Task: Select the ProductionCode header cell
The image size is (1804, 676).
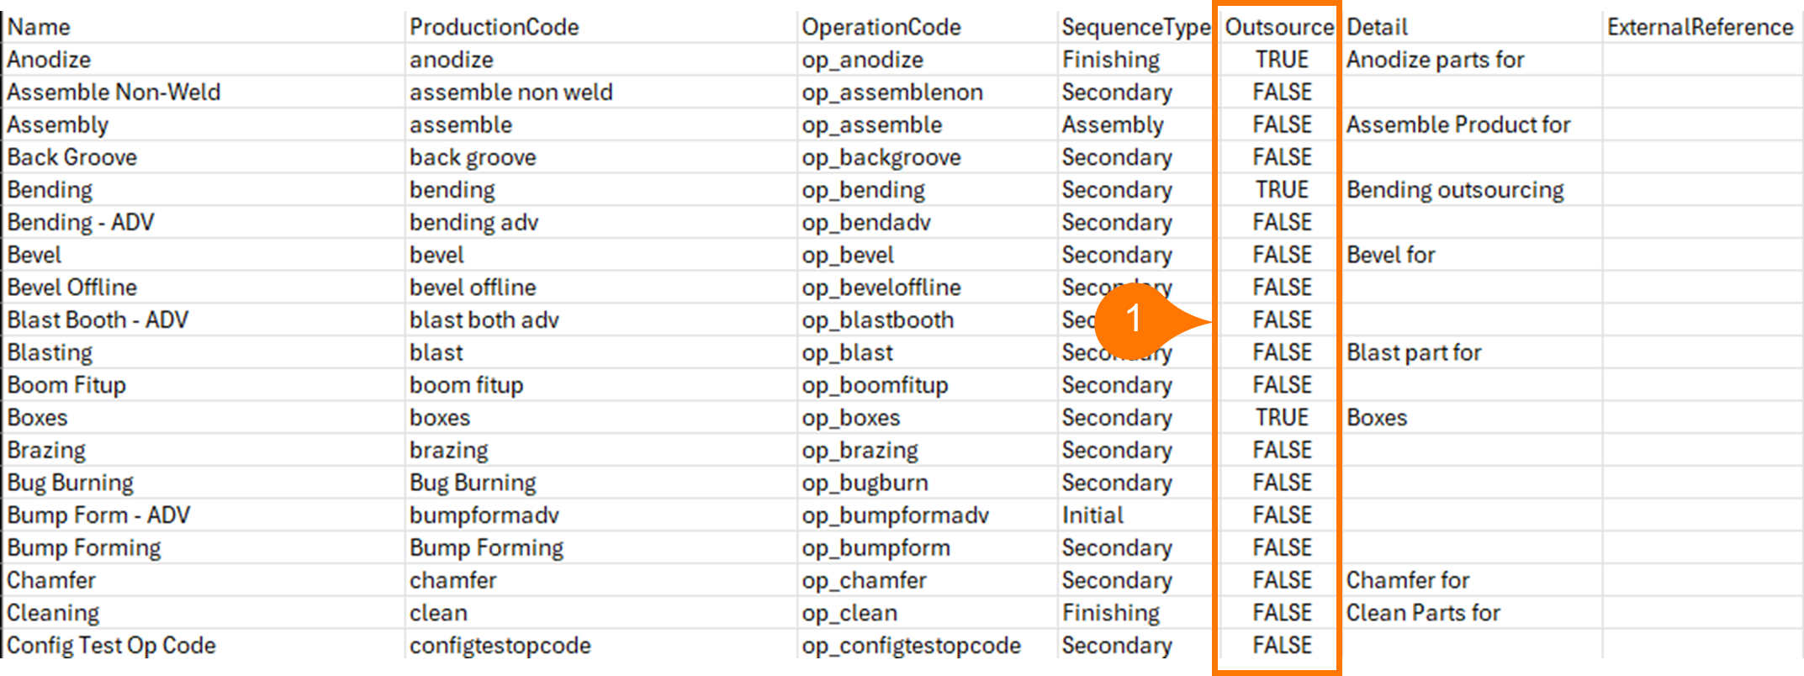Action: point(494,28)
